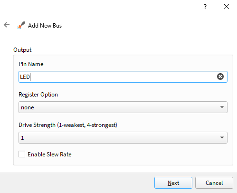Viewport: 237px width, 193px height.
Task: Open the Register Option dropdown
Action: click(x=123, y=107)
